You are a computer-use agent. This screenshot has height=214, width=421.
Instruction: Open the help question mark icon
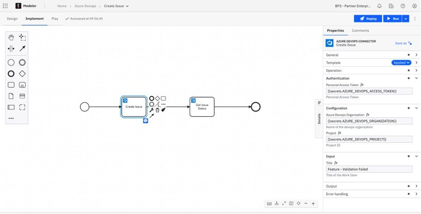[403, 6]
